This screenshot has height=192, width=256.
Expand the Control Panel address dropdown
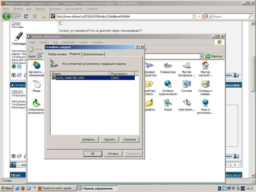click(x=201, y=56)
